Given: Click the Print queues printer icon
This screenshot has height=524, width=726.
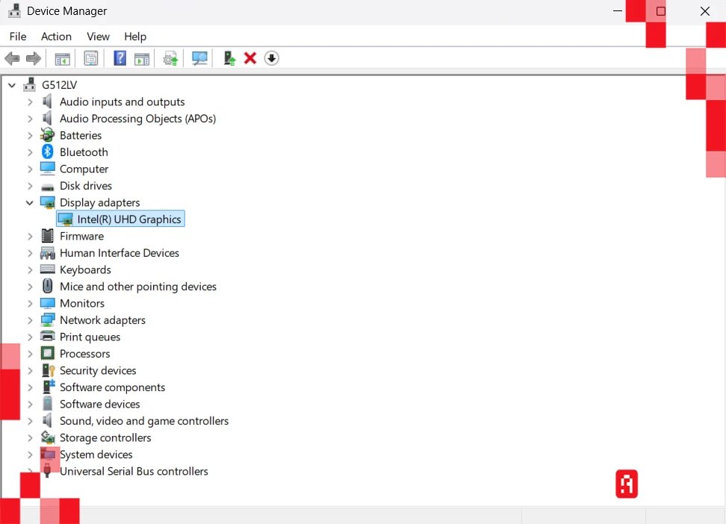Looking at the screenshot, I should tap(47, 337).
